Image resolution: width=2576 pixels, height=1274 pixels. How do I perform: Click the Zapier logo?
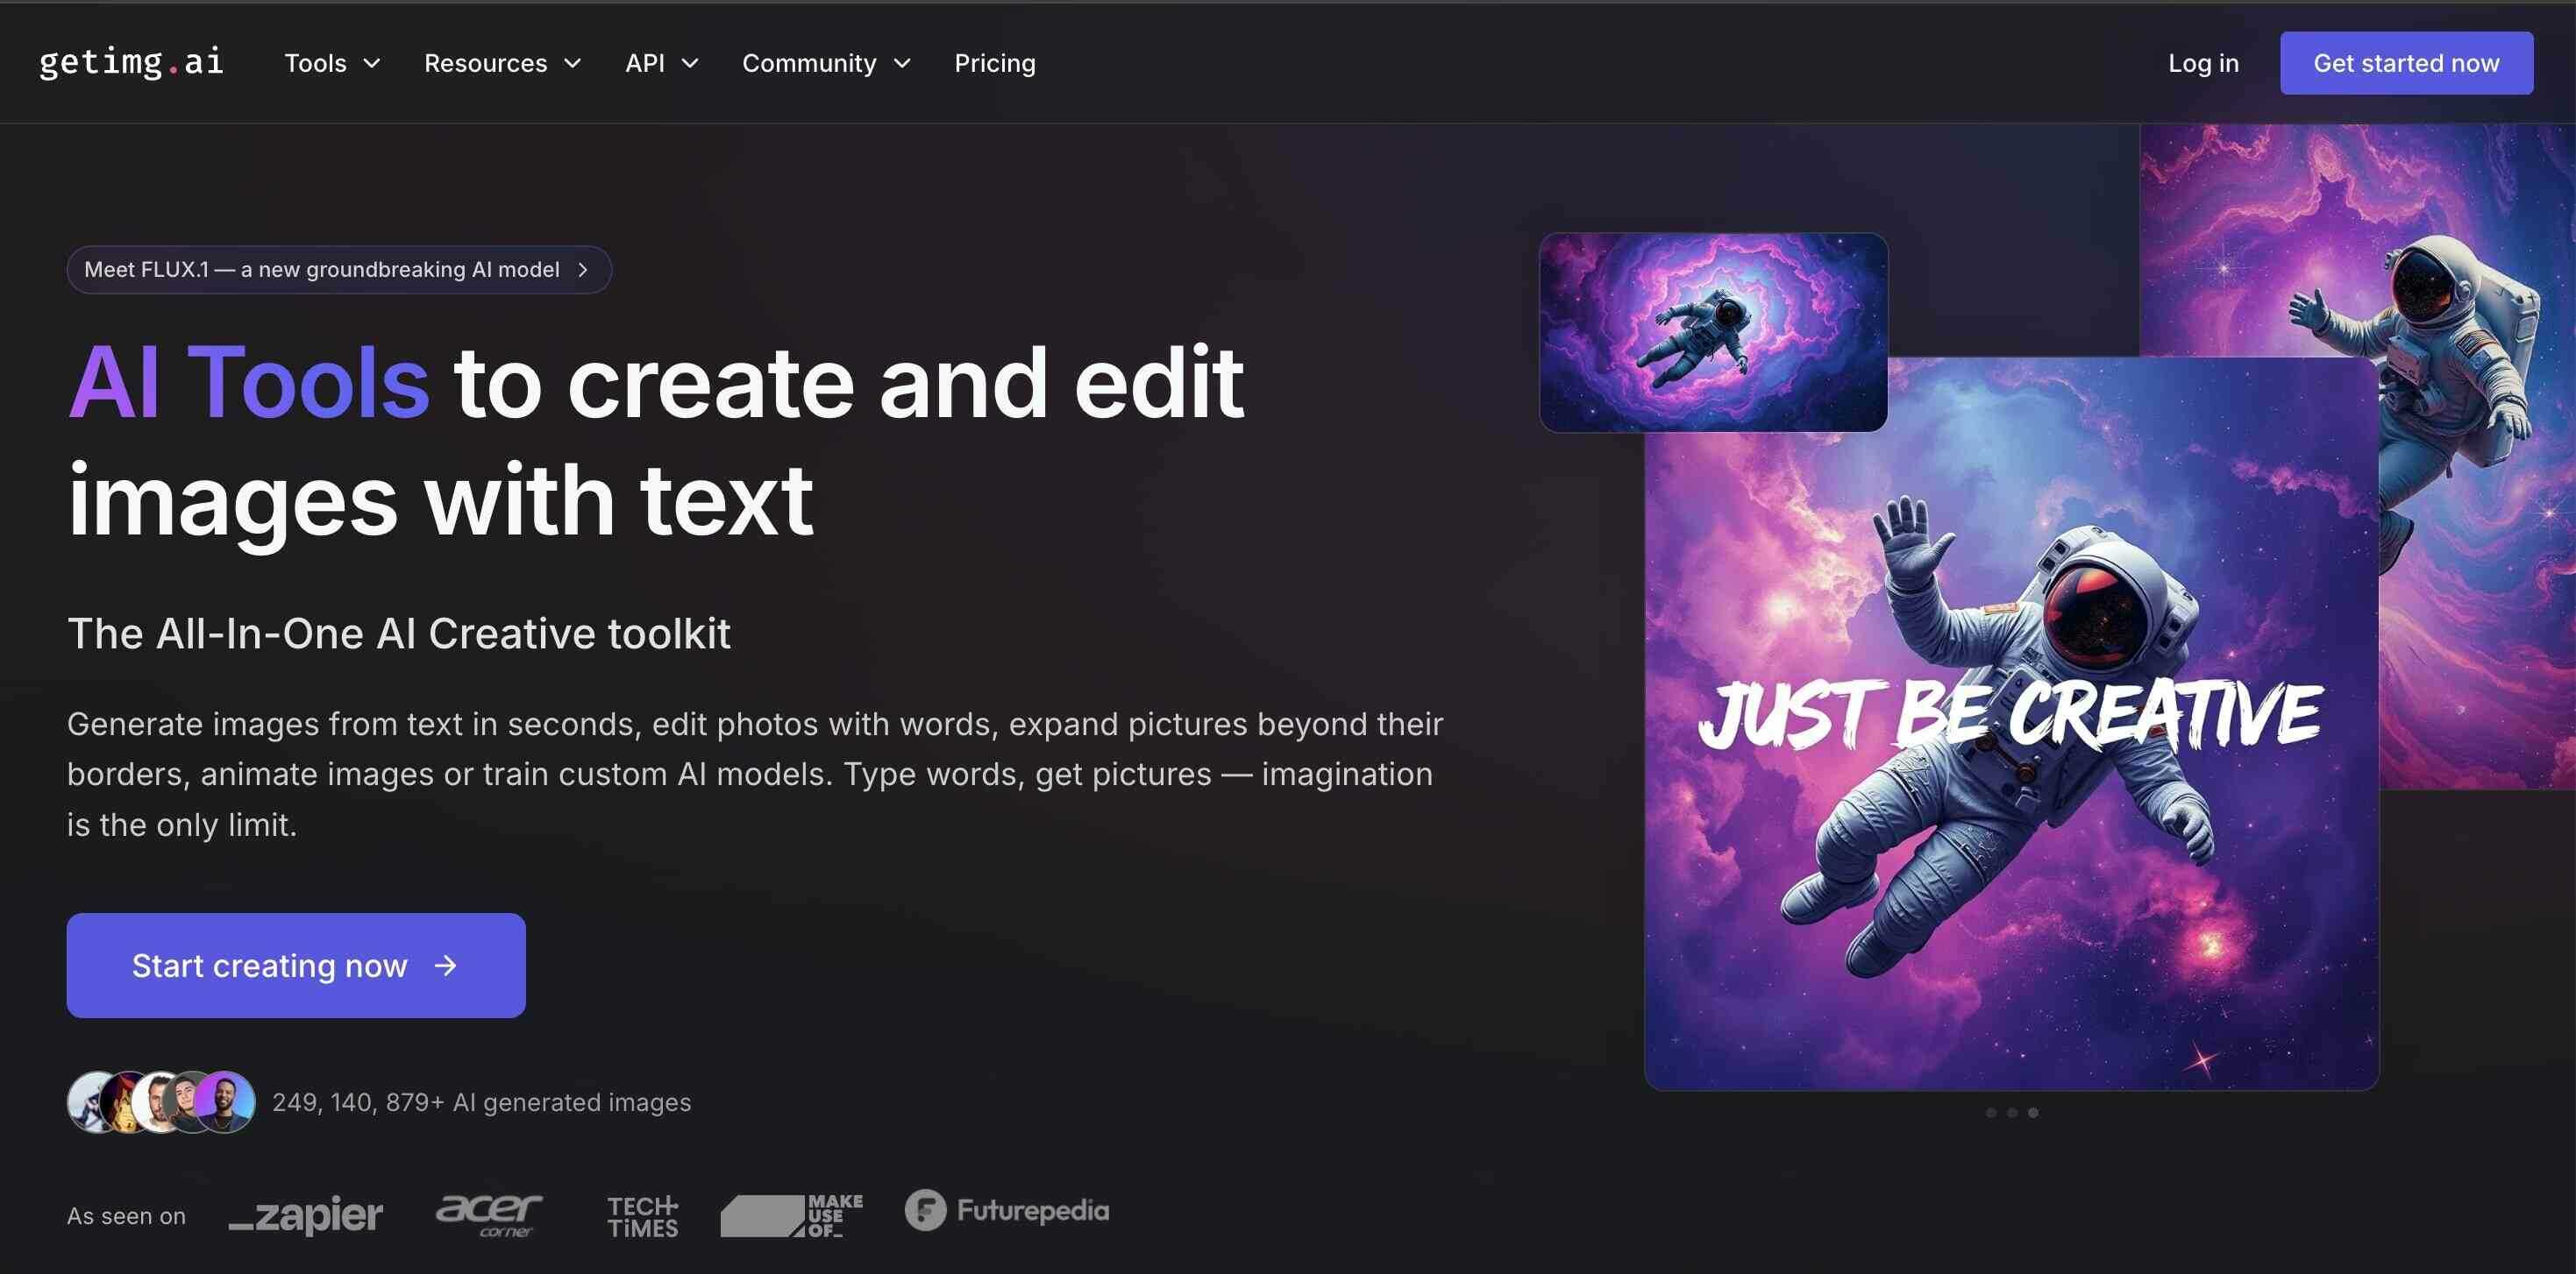tap(306, 1215)
